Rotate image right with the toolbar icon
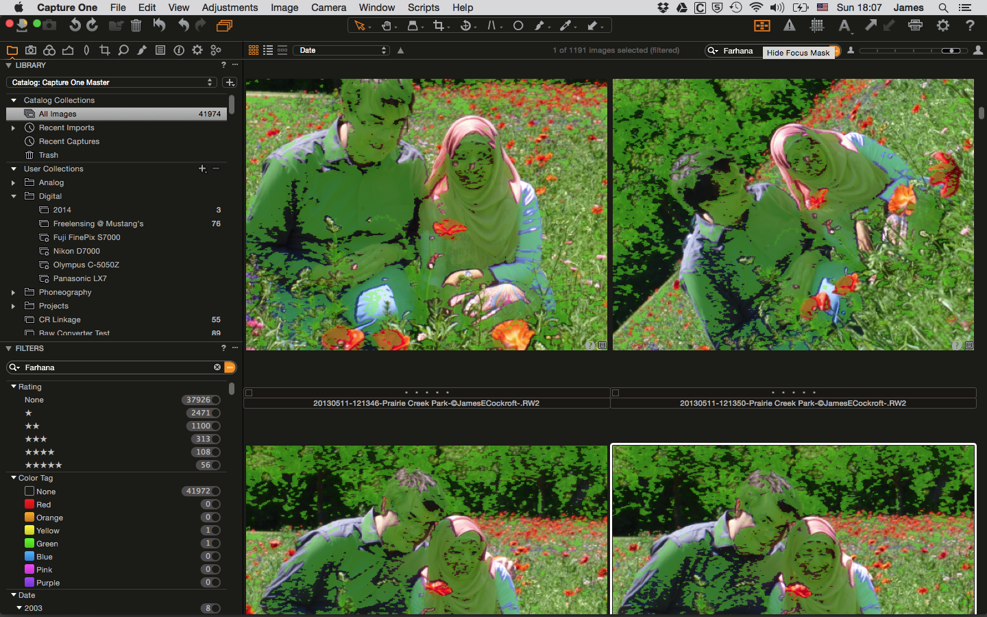The image size is (987, 617). [93, 25]
